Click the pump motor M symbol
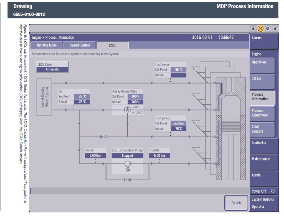 [x=127, y=170]
